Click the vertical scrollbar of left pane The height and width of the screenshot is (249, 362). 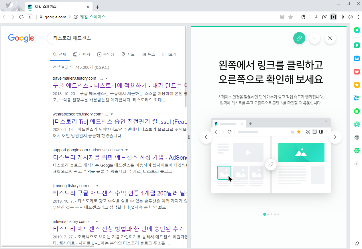(186, 67)
